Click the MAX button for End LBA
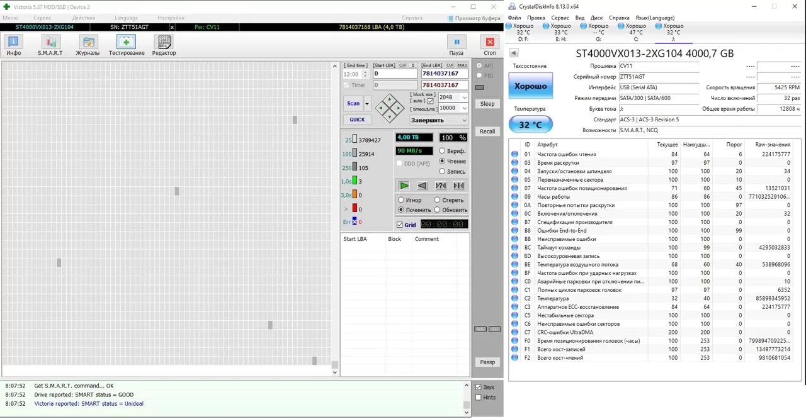This screenshot has height=419, width=806. [463, 65]
